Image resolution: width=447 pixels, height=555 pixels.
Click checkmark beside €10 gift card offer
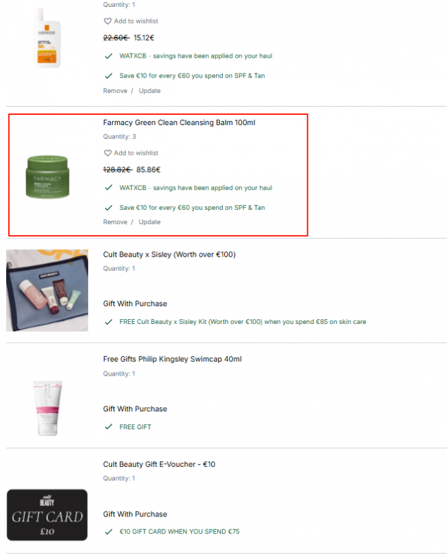pyautogui.click(x=109, y=532)
